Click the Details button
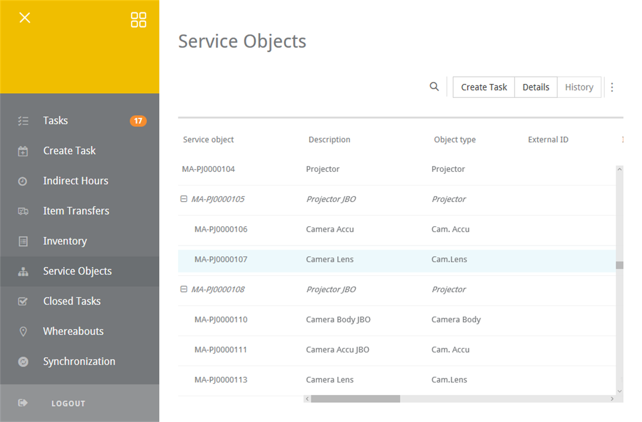The height and width of the screenshot is (422, 642). pos(536,88)
